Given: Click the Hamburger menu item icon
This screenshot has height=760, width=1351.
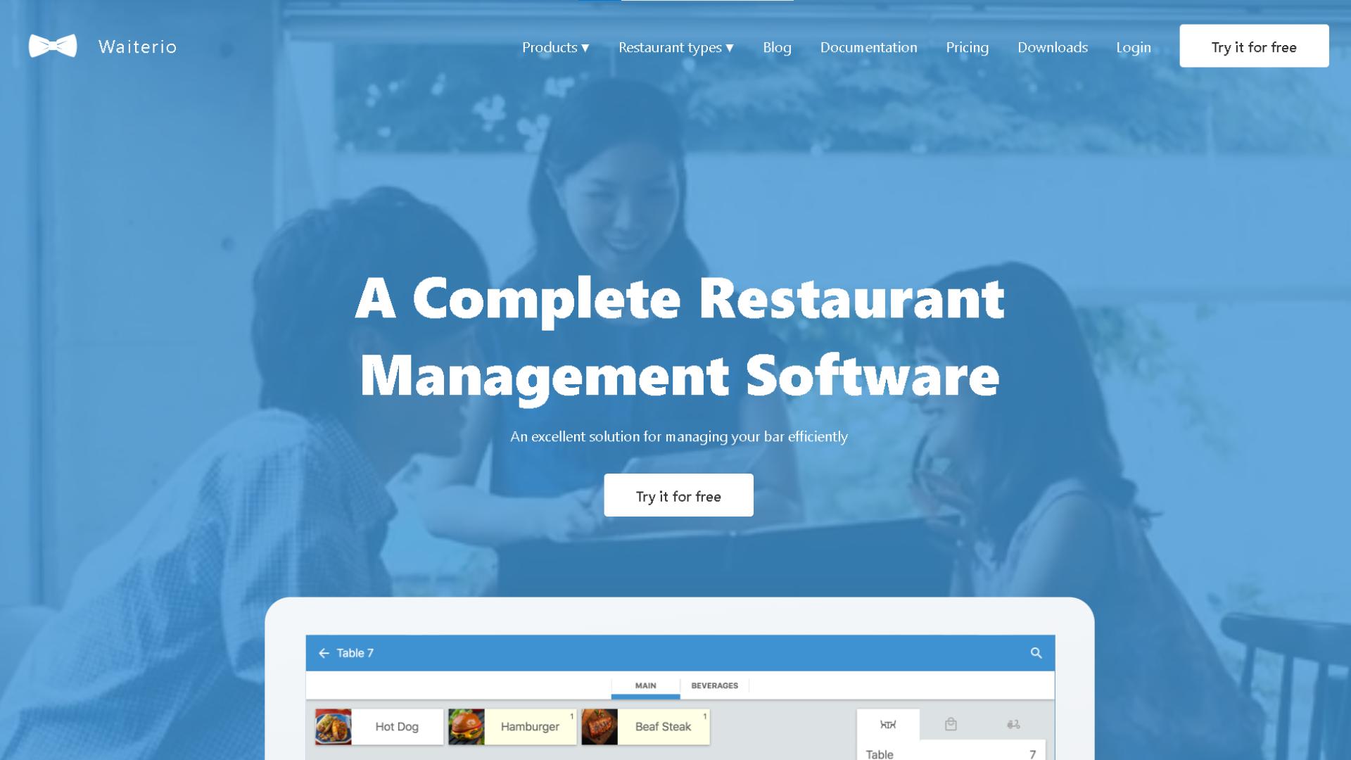Looking at the screenshot, I should point(465,727).
